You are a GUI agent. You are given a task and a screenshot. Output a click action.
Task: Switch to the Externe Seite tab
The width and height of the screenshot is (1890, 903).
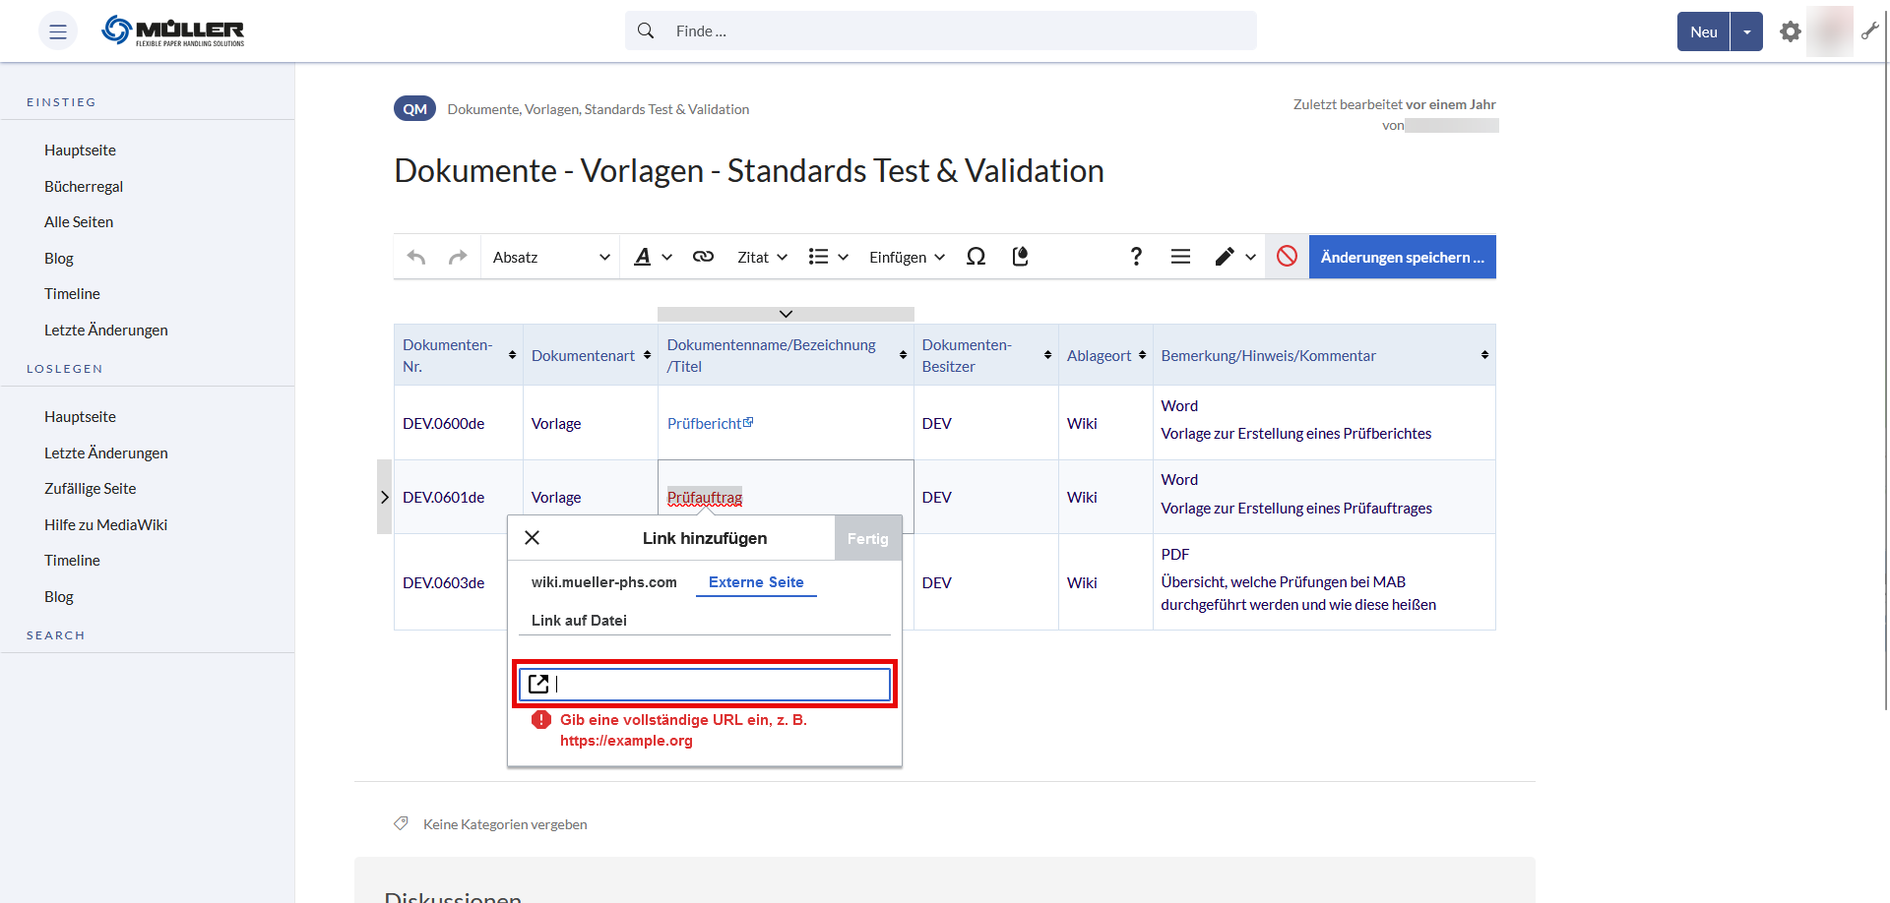pos(756,582)
